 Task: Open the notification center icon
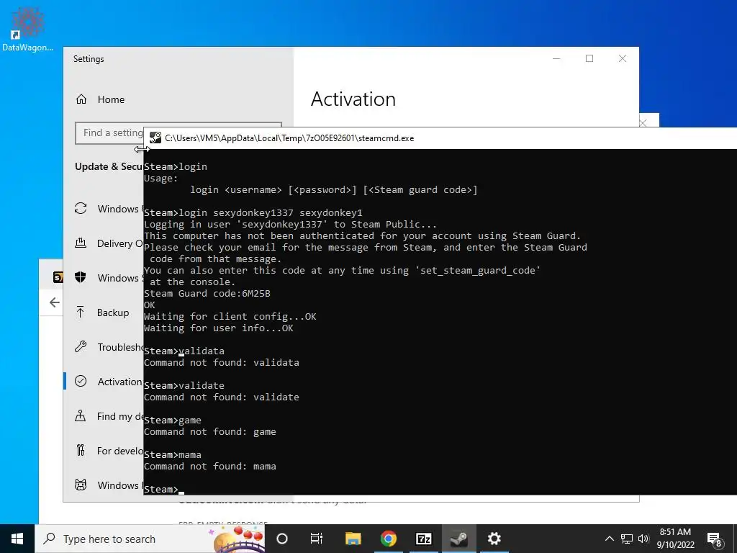click(x=715, y=539)
